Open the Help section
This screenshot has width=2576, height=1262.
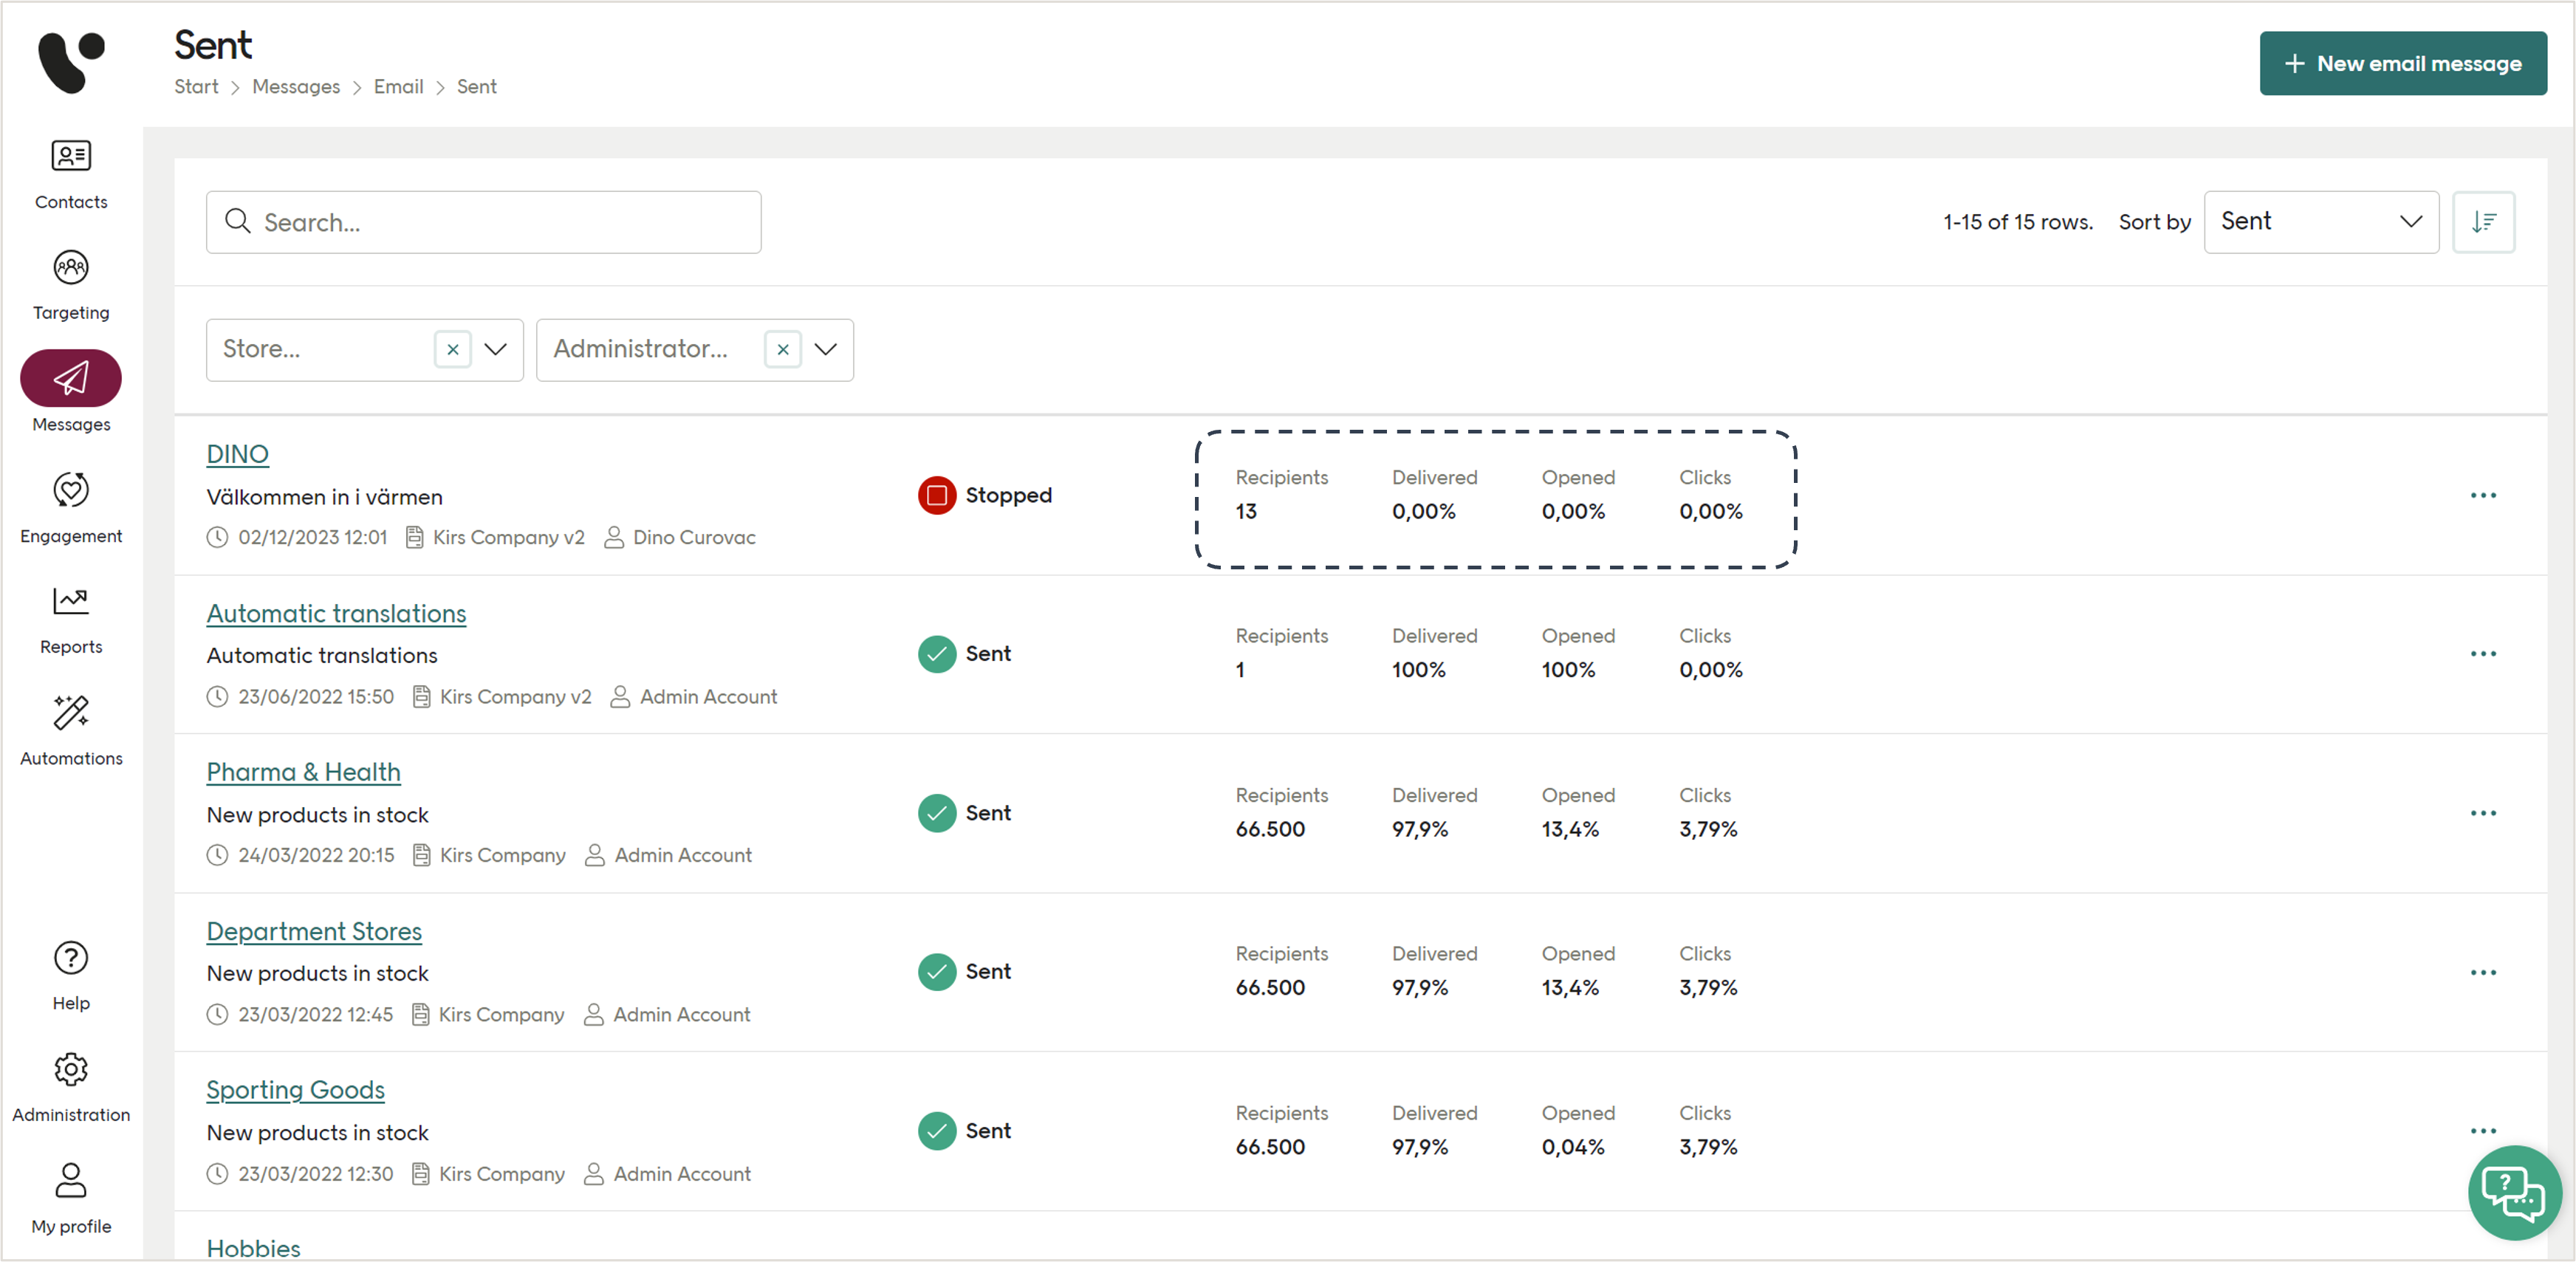(70, 975)
